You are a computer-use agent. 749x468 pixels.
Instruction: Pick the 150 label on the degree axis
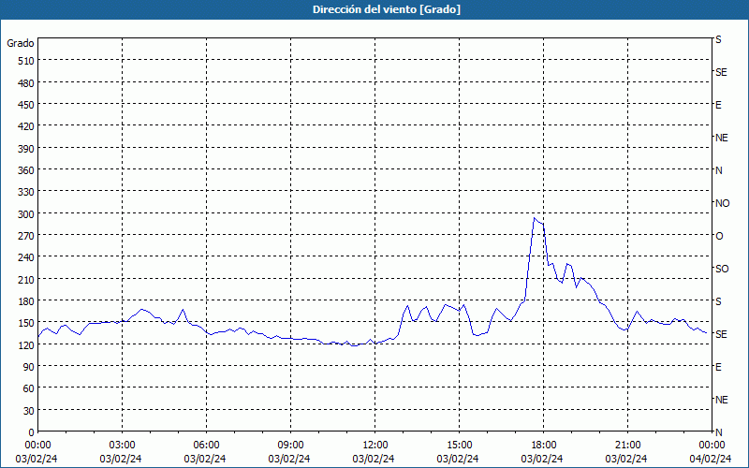click(x=26, y=323)
